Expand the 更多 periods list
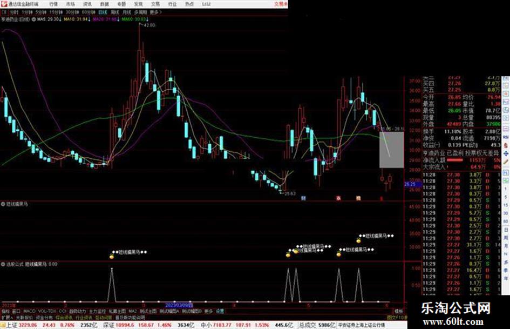Screen dimensions: 510x329 (155, 12)
